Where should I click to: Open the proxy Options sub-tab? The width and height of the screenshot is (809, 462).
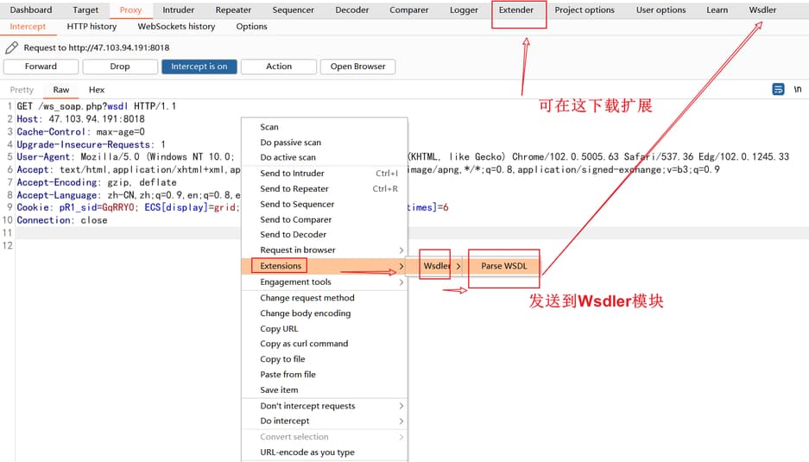click(x=252, y=26)
